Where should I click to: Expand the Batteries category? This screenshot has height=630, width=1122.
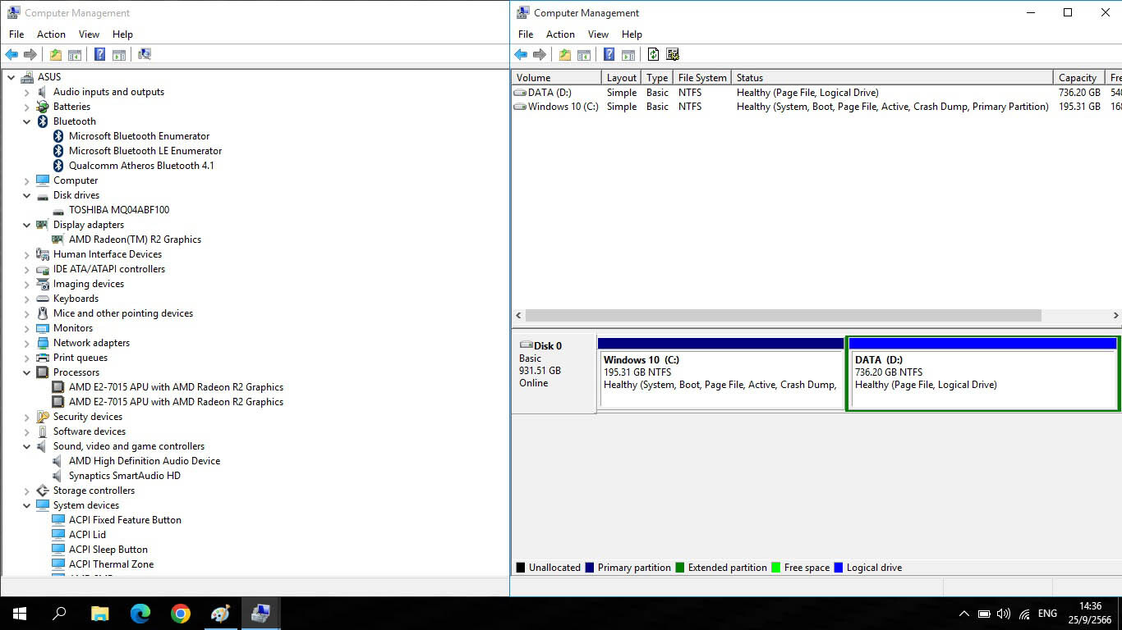pyautogui.click(x=27, y=107)
